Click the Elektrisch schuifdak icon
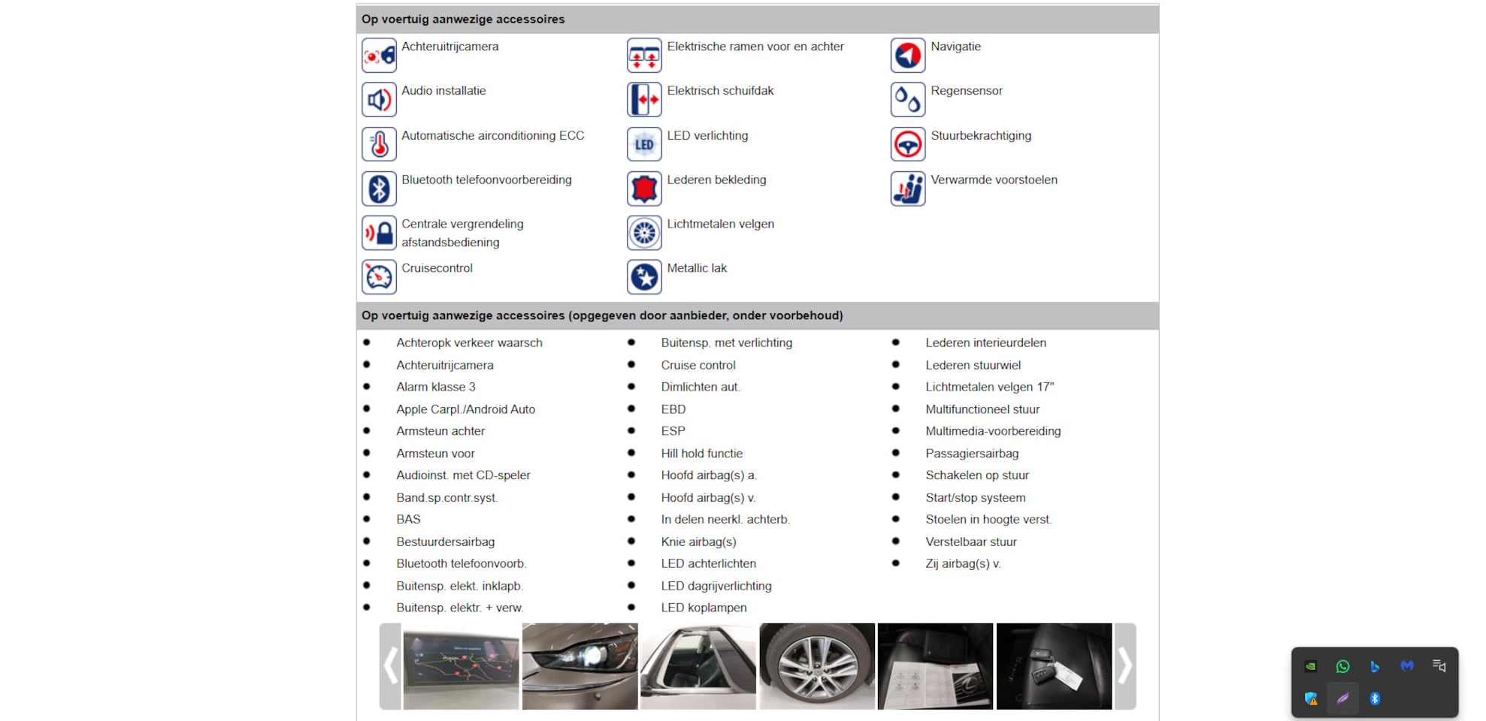 [644, 100]
